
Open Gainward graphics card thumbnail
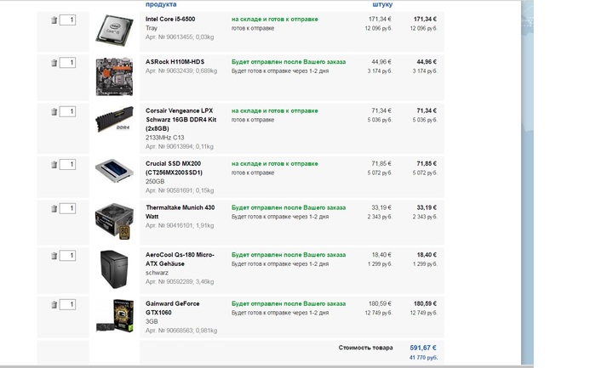coord(115,316)
